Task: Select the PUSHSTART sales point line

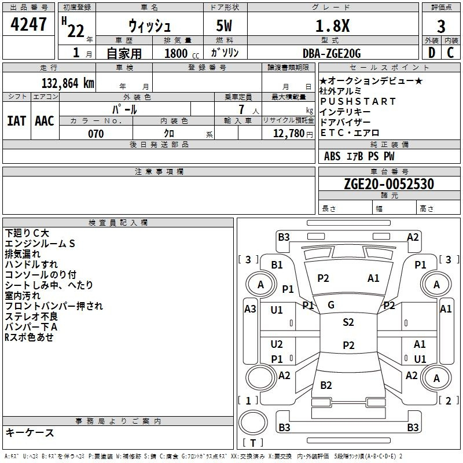Action: (358, 101)
